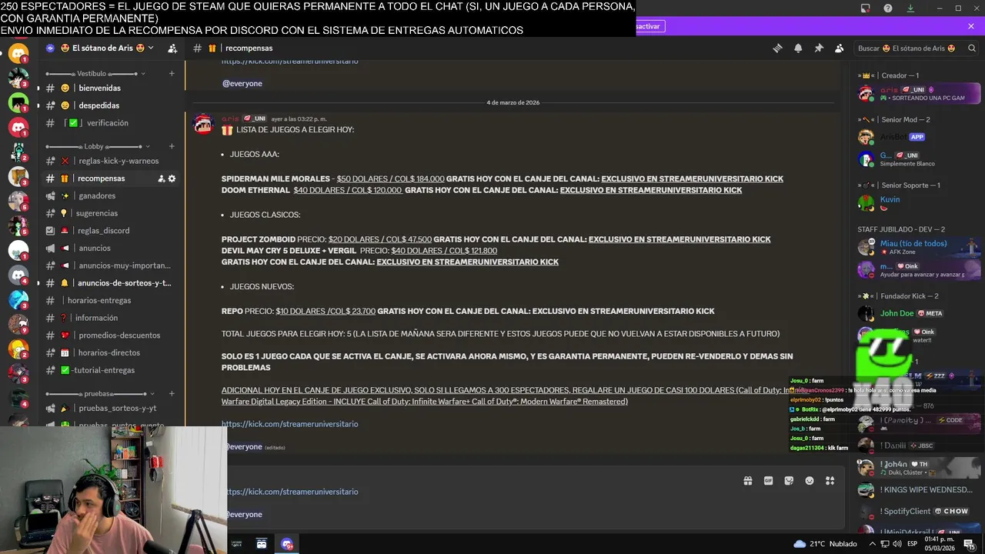This screenshot has width=985, height=554.
Task: Open anuncios-de-sorteos-y-t... channel
Action: pos(109,283)
